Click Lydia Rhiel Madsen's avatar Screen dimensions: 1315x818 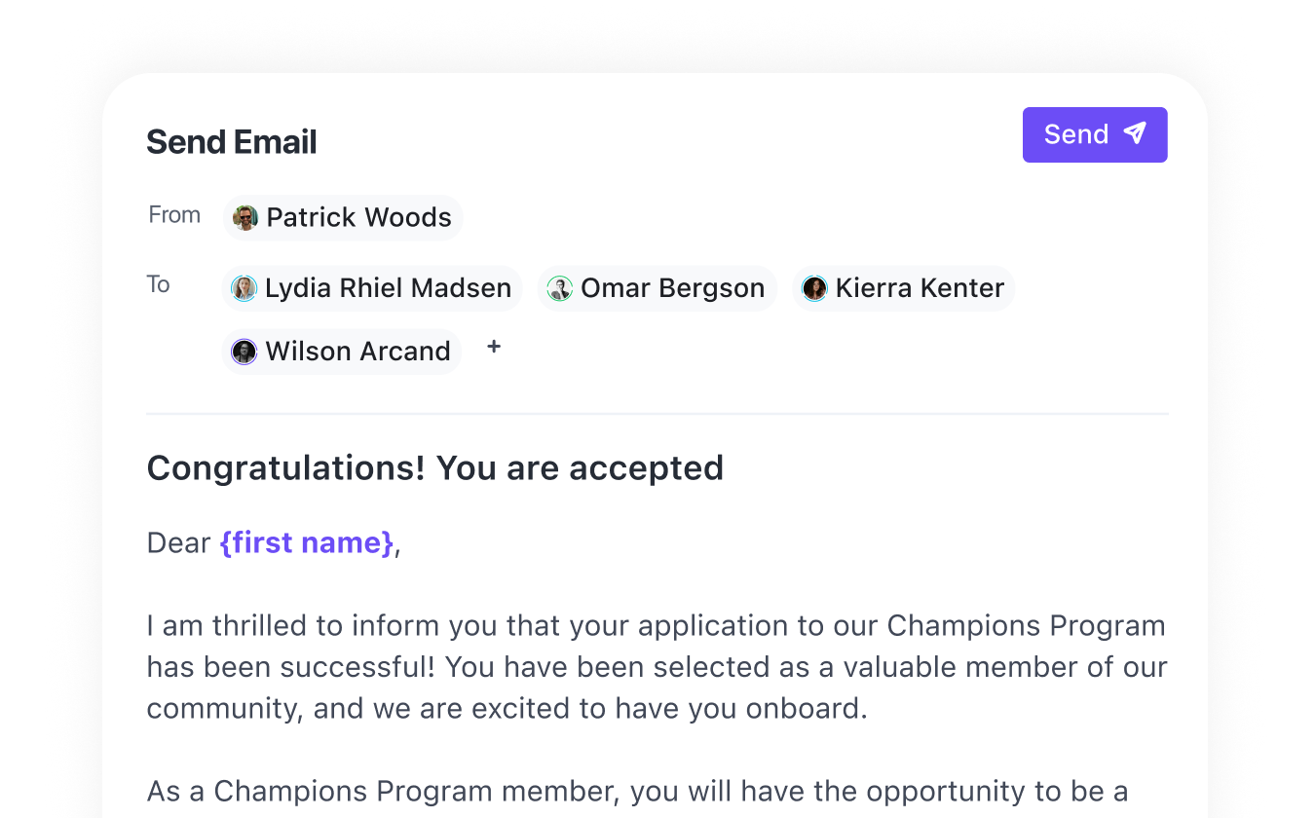[244, 288]
